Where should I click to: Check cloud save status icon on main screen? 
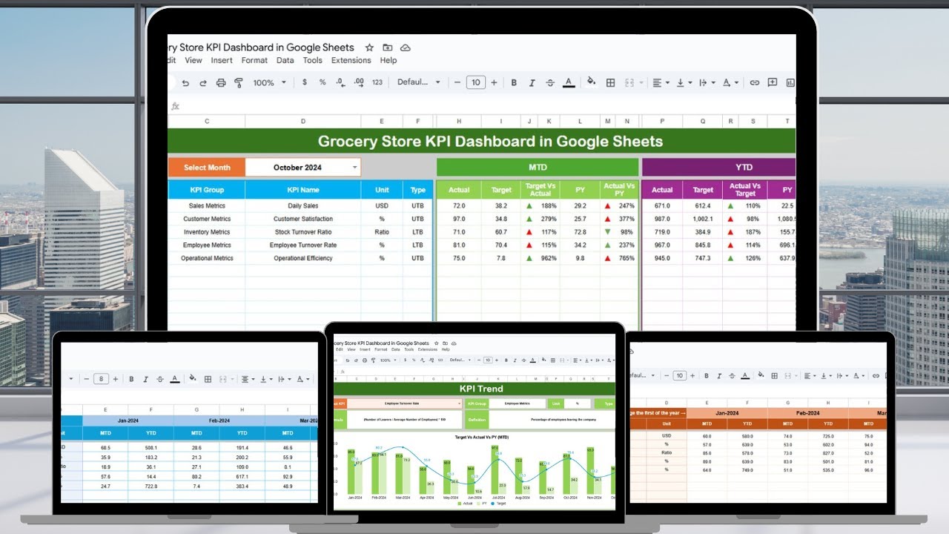(x=406, y=47)
